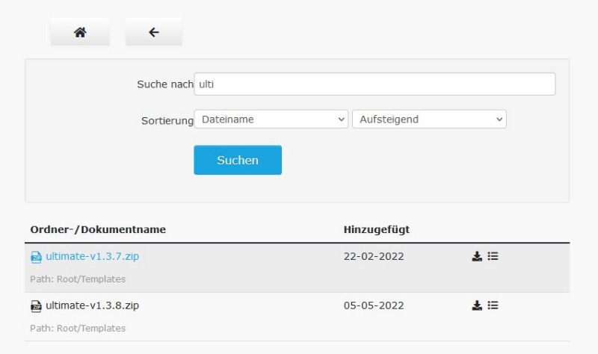598x354 pixels.
Task: Open the ultimate-v1.3.8.zip entry
Action: (x=92, y=305)
